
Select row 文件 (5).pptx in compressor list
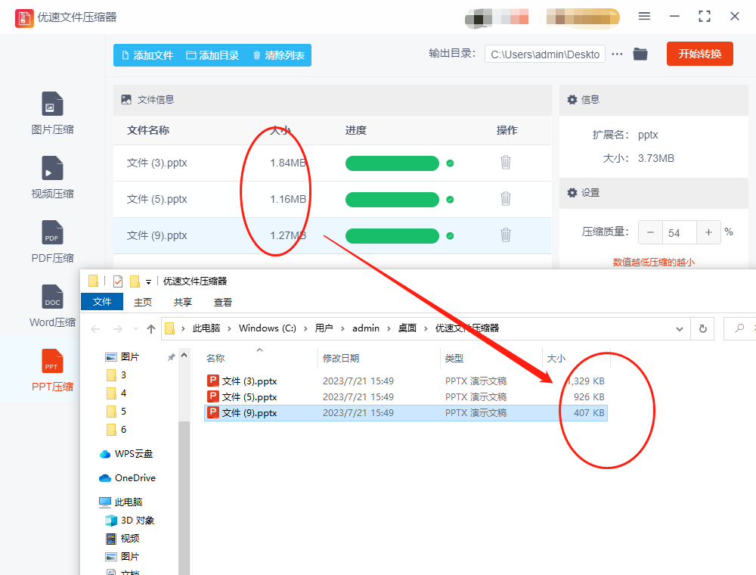pos(332,199)
